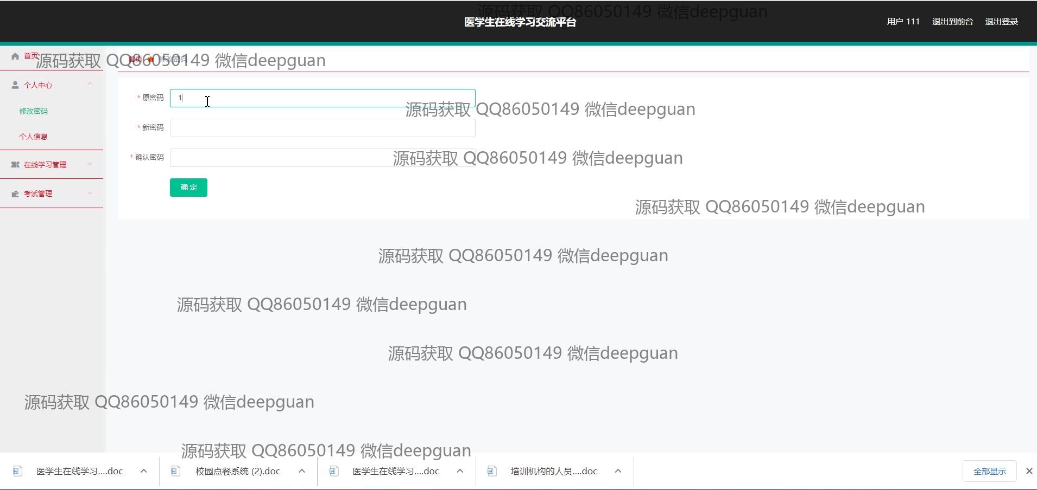The width and height of the screenshot is (1037, 490).
Task: Open options arrow for 校园点餐系统 (2).doc
Action: pos(302,471)
